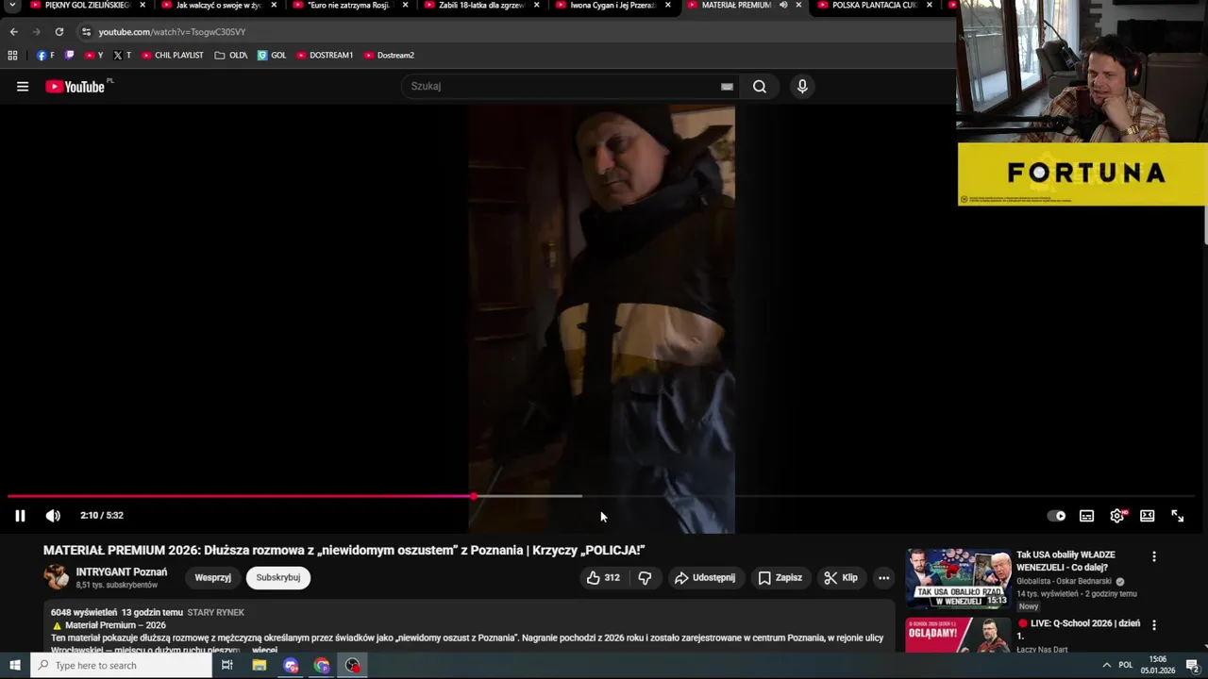The width and height of the screenshot is (1208, 679).
Task: Open options for the Venezuela video
Action: (1153, 556)
